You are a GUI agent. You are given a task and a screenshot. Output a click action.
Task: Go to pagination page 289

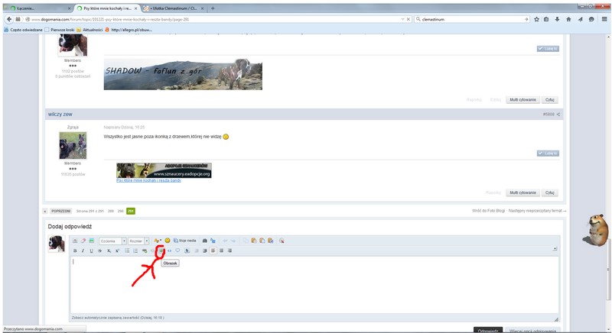[x=110, y=210]
